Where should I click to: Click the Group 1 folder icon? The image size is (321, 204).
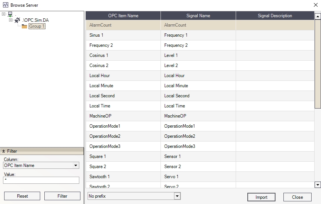[24, 27]
